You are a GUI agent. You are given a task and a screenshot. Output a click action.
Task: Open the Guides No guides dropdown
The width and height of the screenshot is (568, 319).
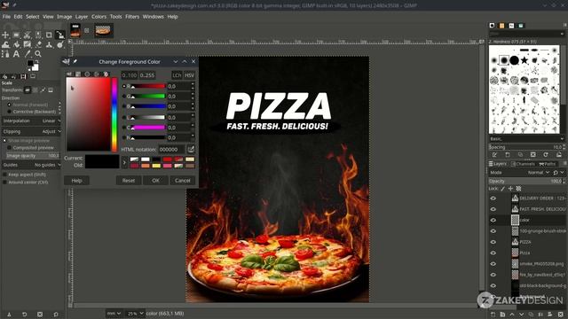pyautogui.click(x=32, y=165)
